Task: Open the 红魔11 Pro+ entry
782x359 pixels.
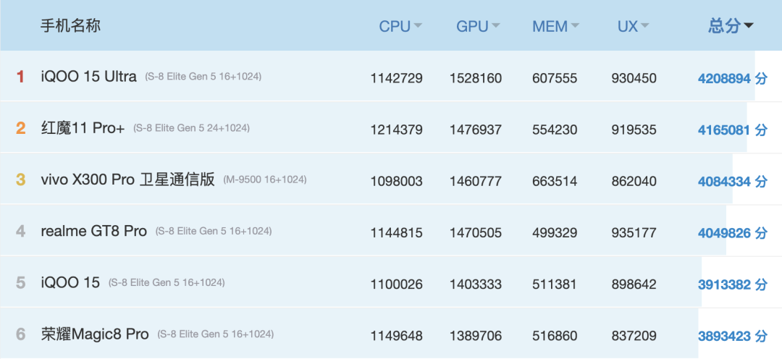Action: point(83,128)
